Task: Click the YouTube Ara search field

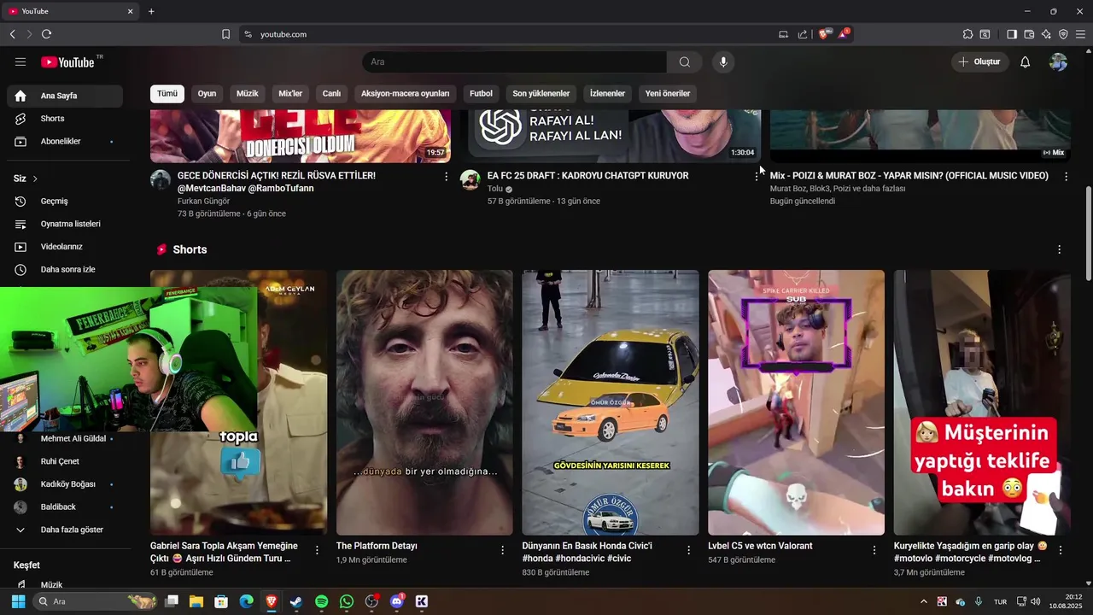Action: [x=514, y=61]
